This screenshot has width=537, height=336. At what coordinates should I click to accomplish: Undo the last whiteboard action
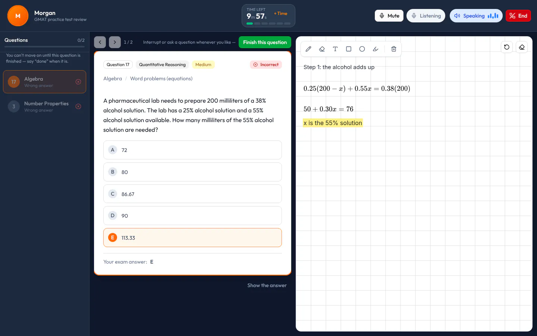(507, 47)
